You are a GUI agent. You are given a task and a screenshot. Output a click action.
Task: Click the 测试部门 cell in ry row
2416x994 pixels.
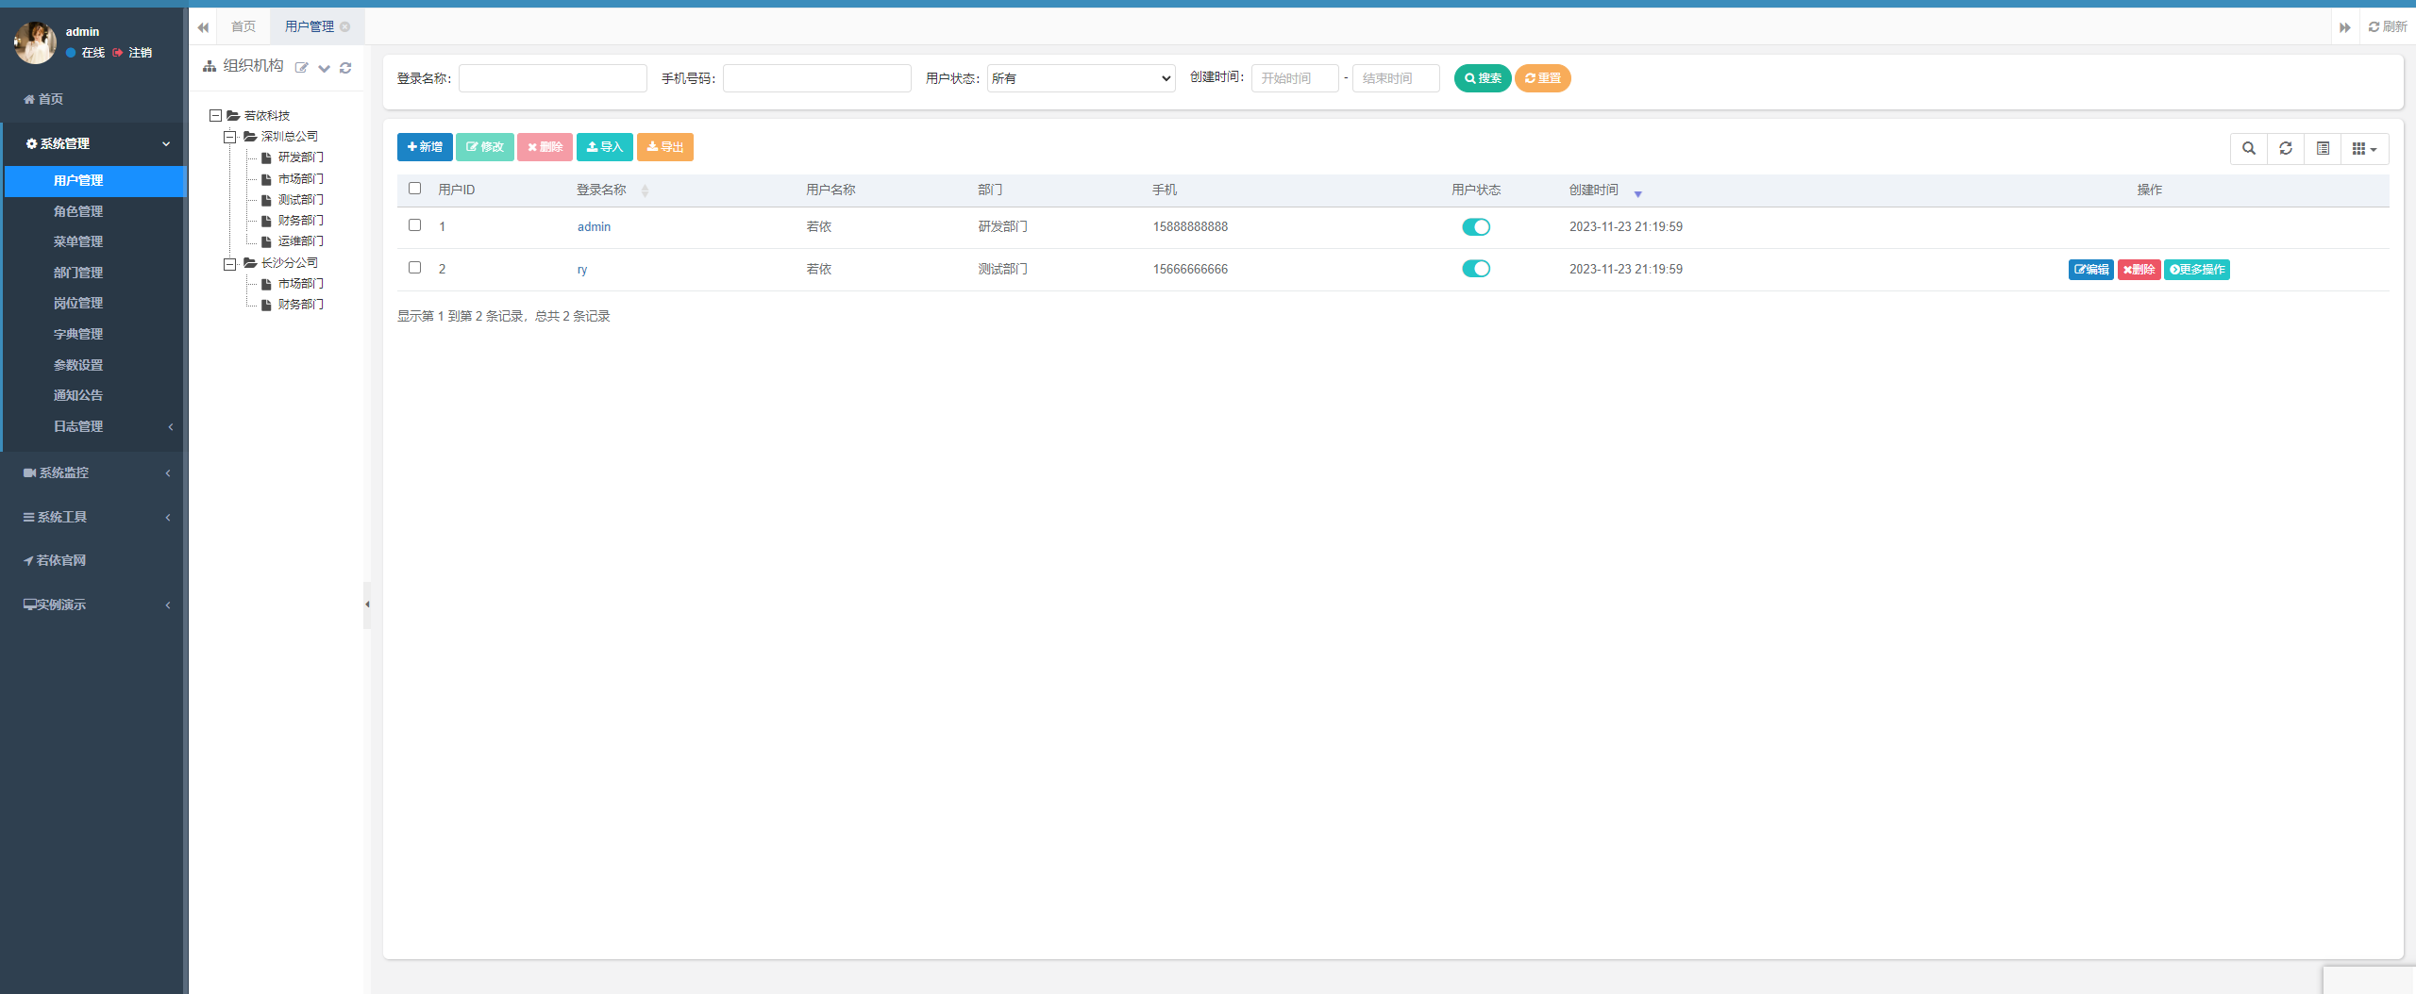click(x=1002, y=270)
